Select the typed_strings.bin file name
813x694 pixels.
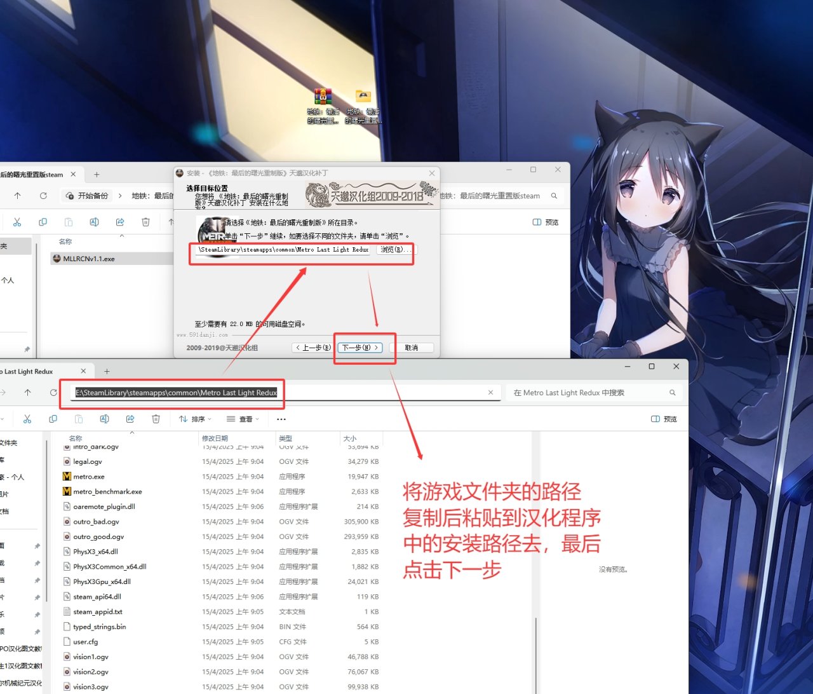(100, 627)
